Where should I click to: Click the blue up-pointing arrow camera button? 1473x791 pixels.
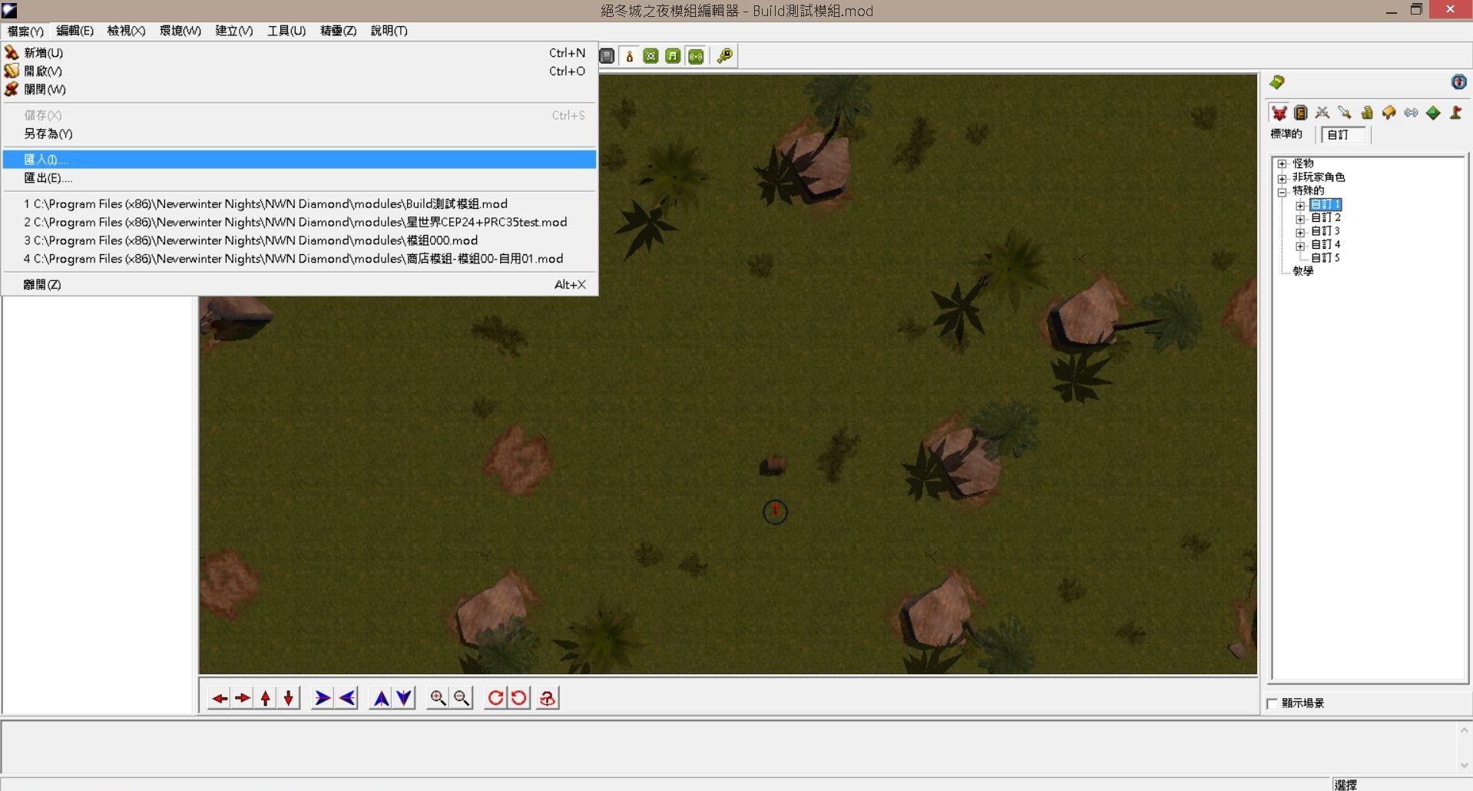point(381,698)
